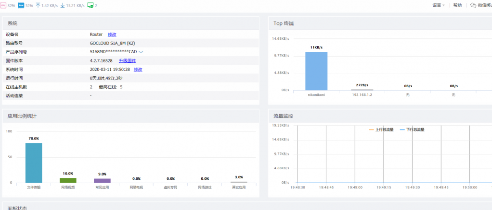Click the online hosts monitor icon

90,5
